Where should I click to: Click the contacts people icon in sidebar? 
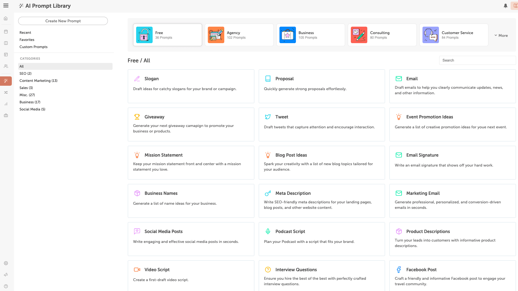(6, 66)
